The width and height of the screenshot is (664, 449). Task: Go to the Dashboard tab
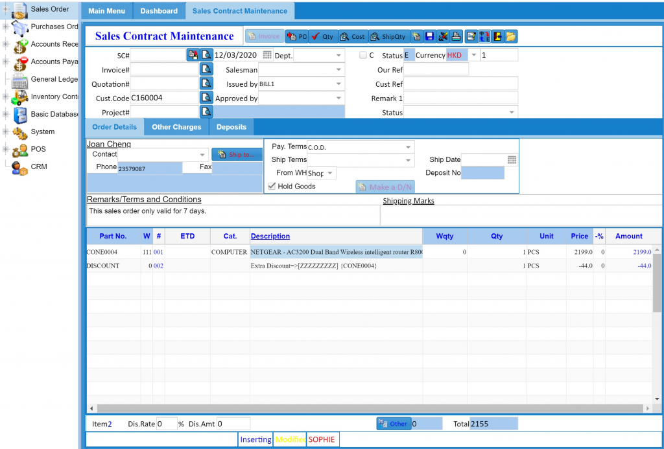[158, 11]
